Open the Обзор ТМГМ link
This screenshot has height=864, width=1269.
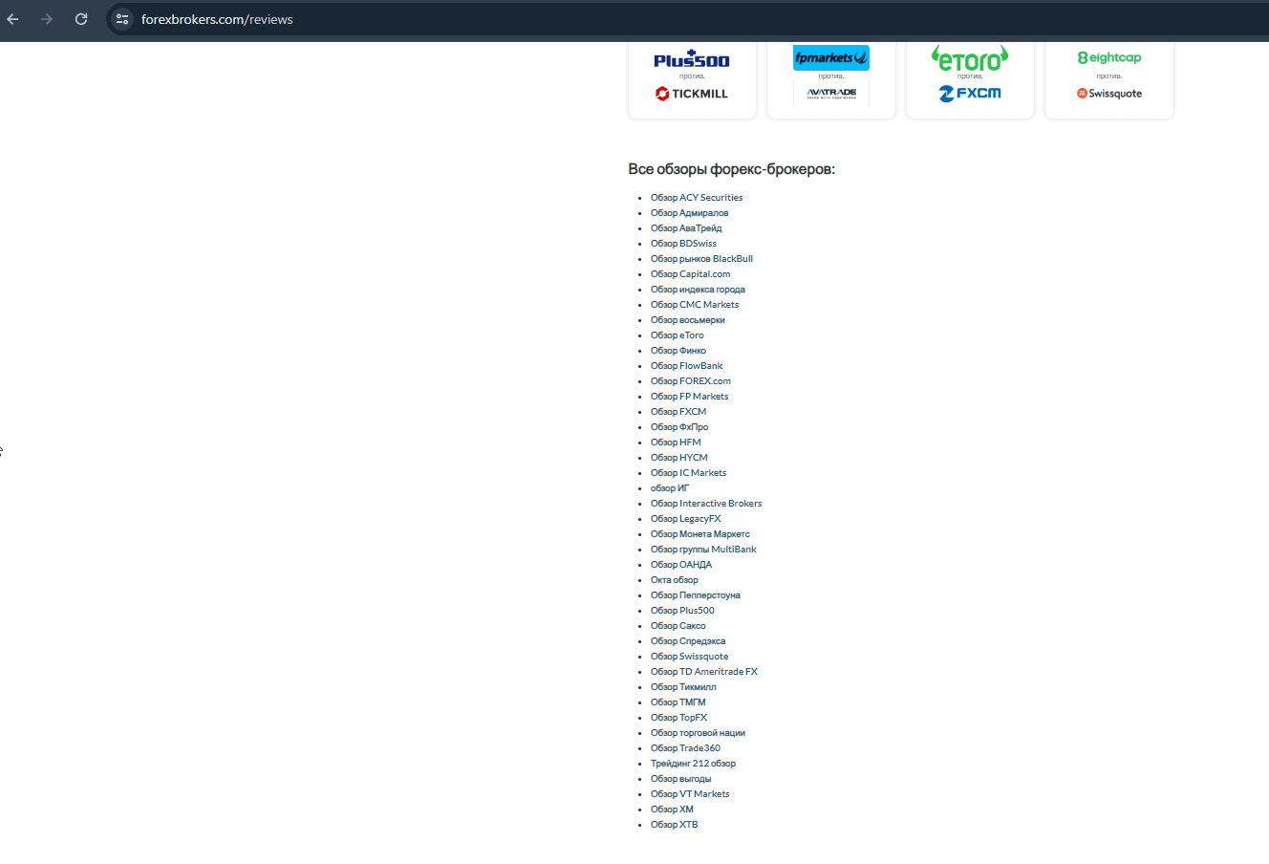[678, 702]
